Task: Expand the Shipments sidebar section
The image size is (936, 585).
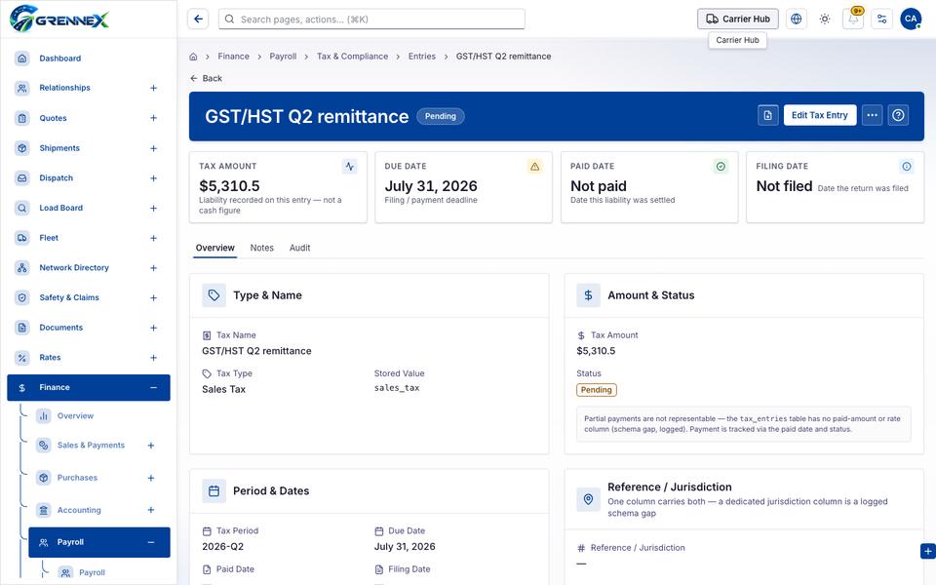Action: [x=153, y=148]
